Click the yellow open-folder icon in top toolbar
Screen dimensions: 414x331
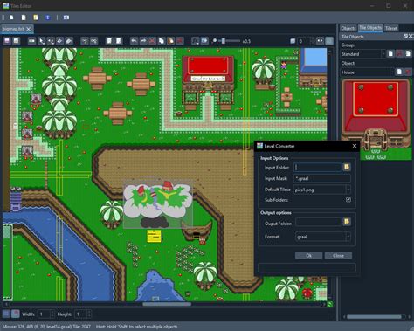click(x=36, y=17)
